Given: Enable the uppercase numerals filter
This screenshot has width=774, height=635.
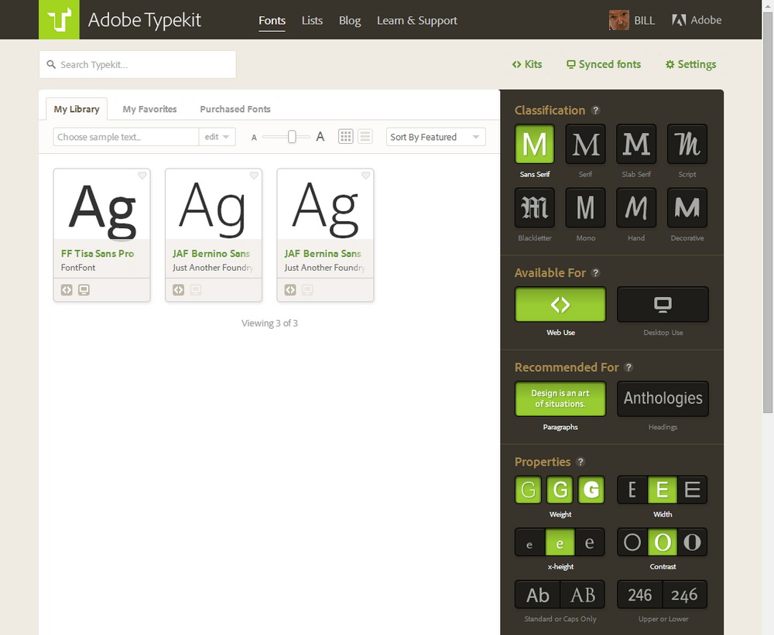Looking at the screenshot, I should pos(640,595).
